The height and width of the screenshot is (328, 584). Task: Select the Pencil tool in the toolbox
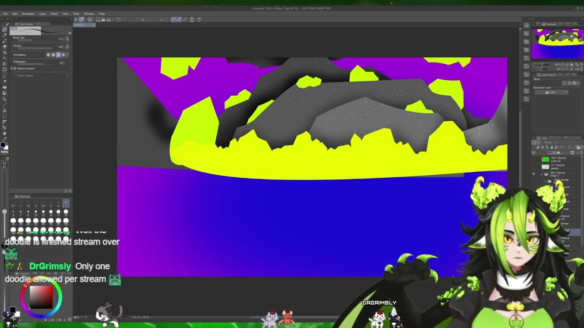(5, 35)
